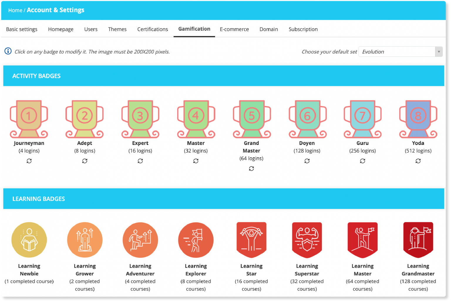Select the Yoda activity badge
This screenshot has width=451, height=302.
(418, 119)
